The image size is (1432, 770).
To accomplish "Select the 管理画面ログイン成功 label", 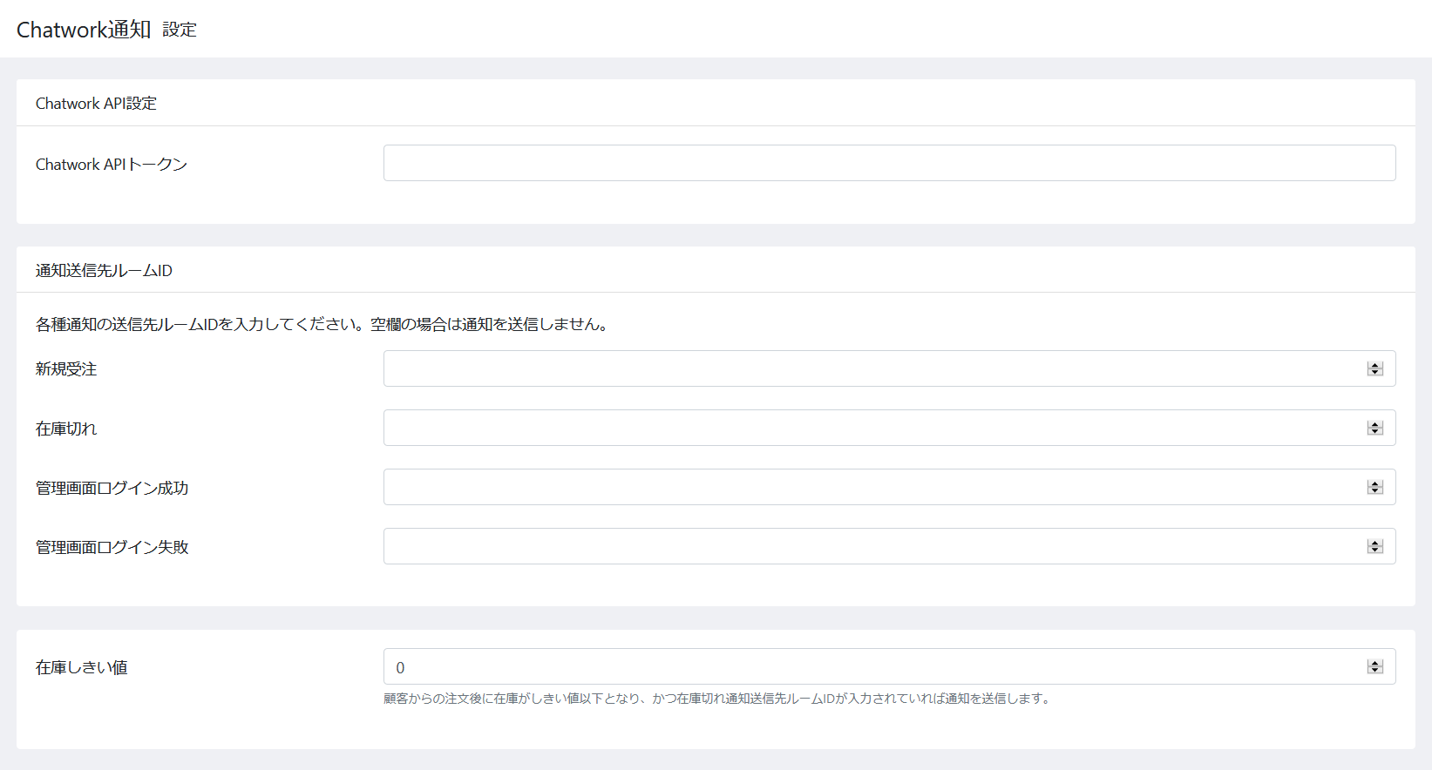I will coord(112,488).
